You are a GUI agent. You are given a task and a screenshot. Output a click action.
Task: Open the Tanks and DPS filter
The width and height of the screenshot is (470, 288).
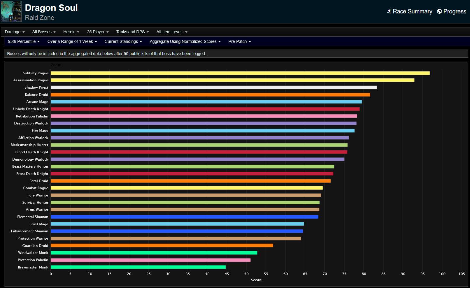click(x=132, y=32)
